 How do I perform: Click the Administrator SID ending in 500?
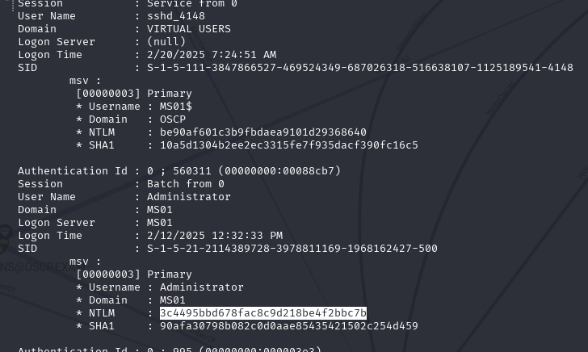[292, 248]
